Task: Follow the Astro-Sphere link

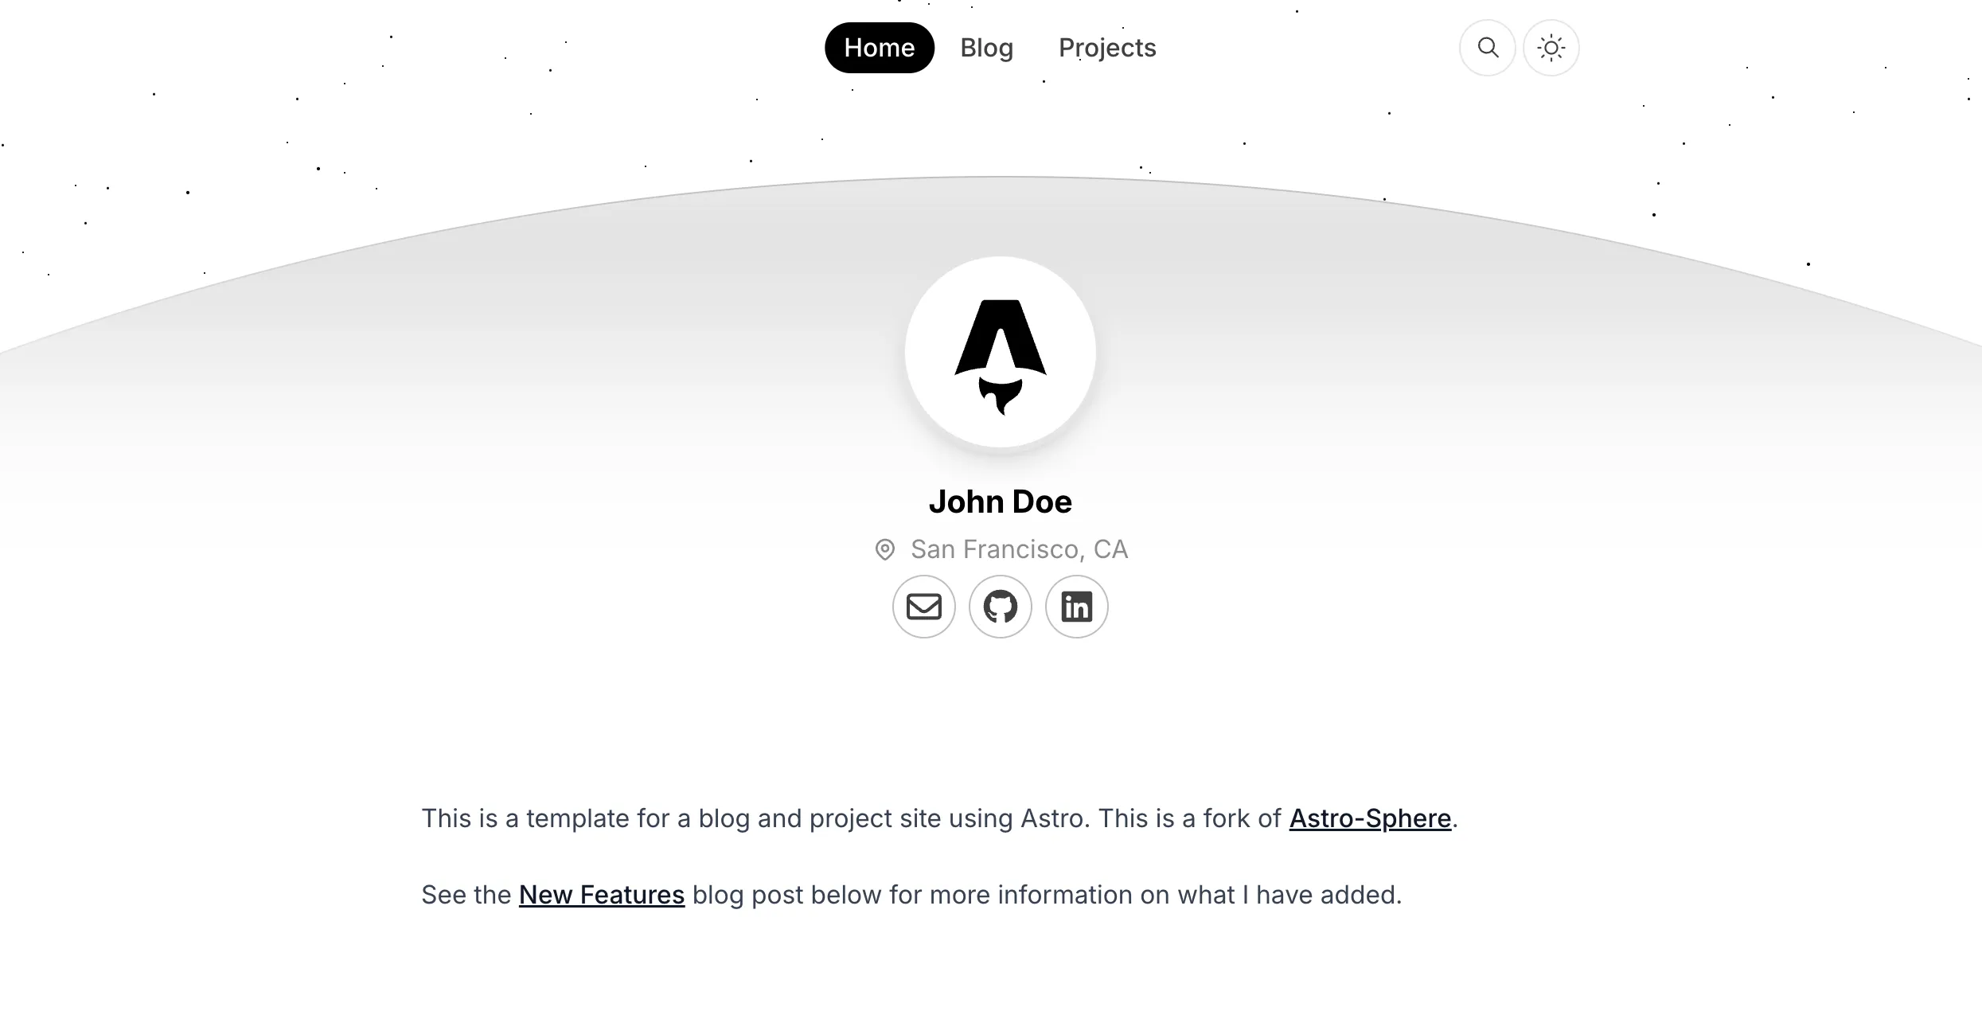Action: (x=1369, y=818)
